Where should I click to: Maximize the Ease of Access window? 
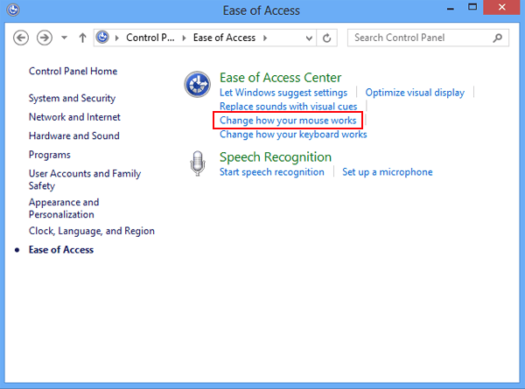472,7
